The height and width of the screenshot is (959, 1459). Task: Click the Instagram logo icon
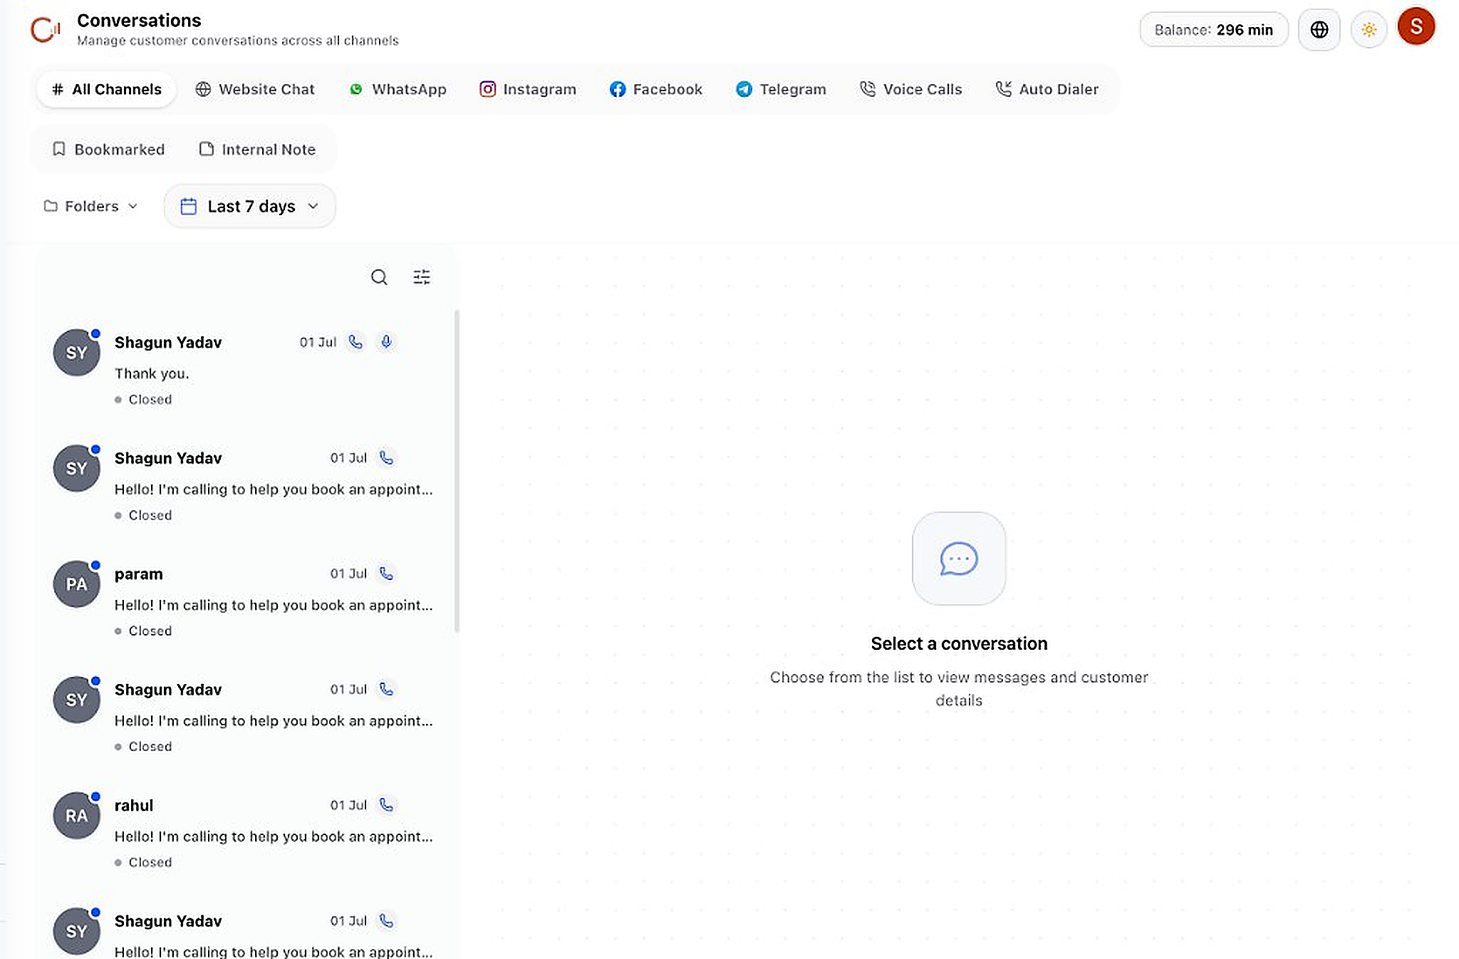click(x=487, y=89)
